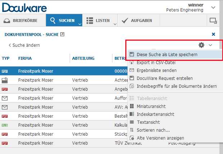This screenshot has height=154, width=223.
Task: Expand the Listen tab dropdown arrow
Action: coord(115,24)
